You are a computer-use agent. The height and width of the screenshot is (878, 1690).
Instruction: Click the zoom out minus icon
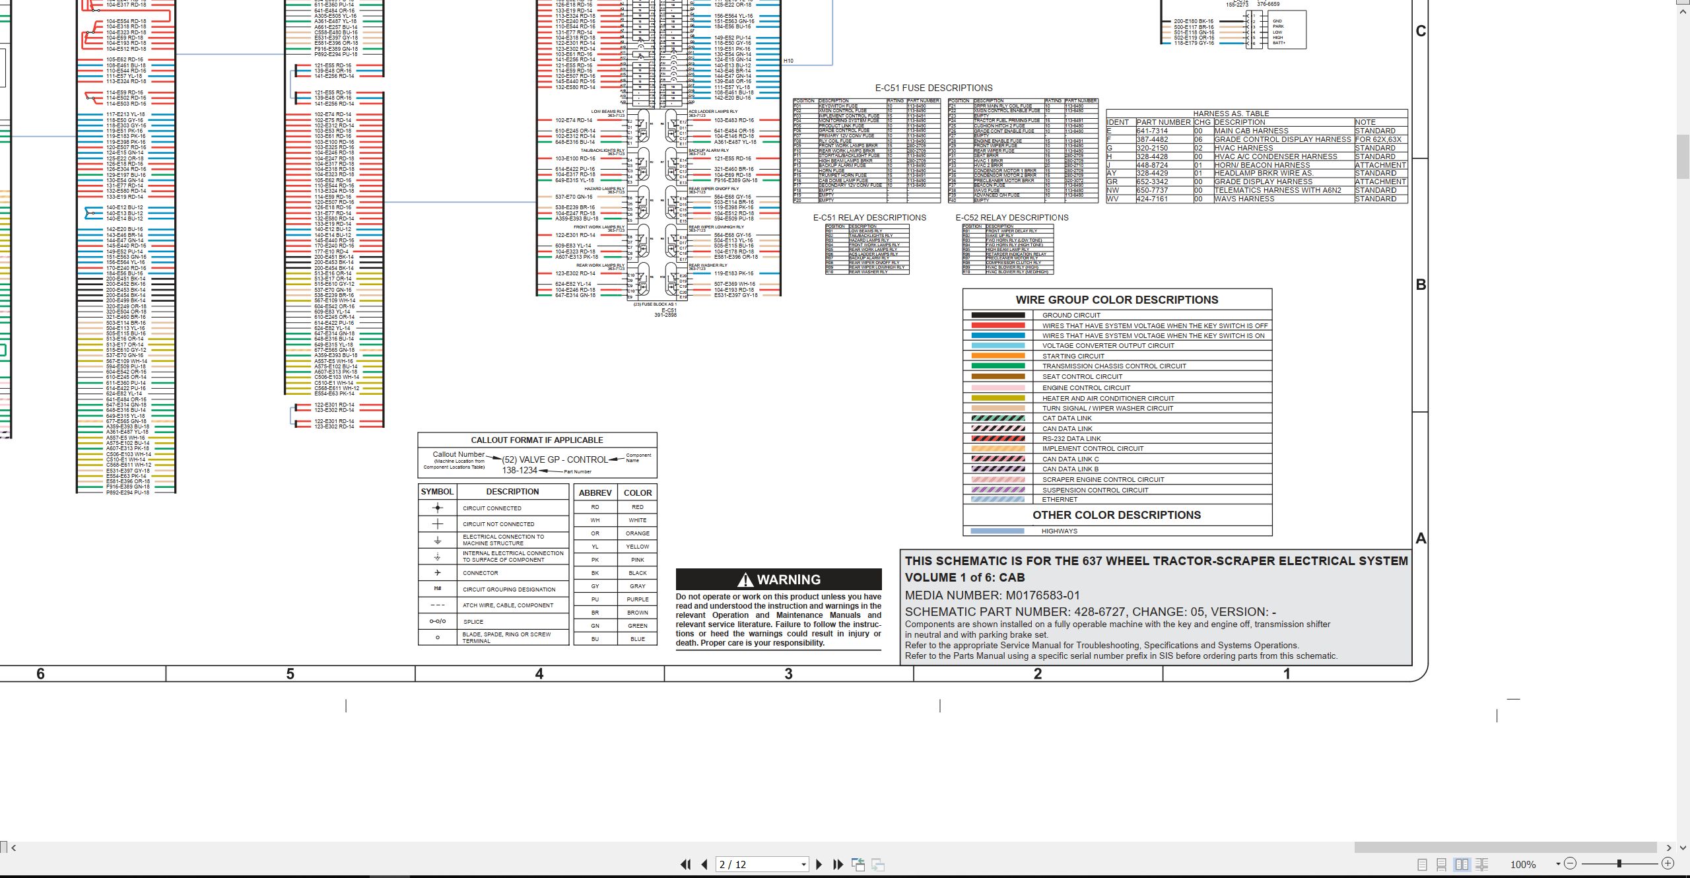[1571, 863]
